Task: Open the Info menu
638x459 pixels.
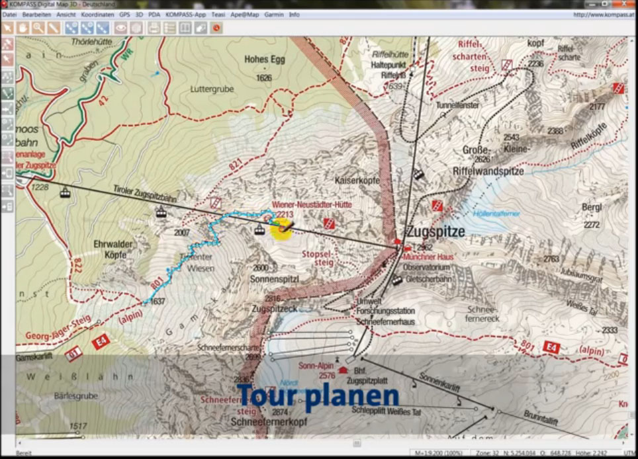Action: pos(294,15)
